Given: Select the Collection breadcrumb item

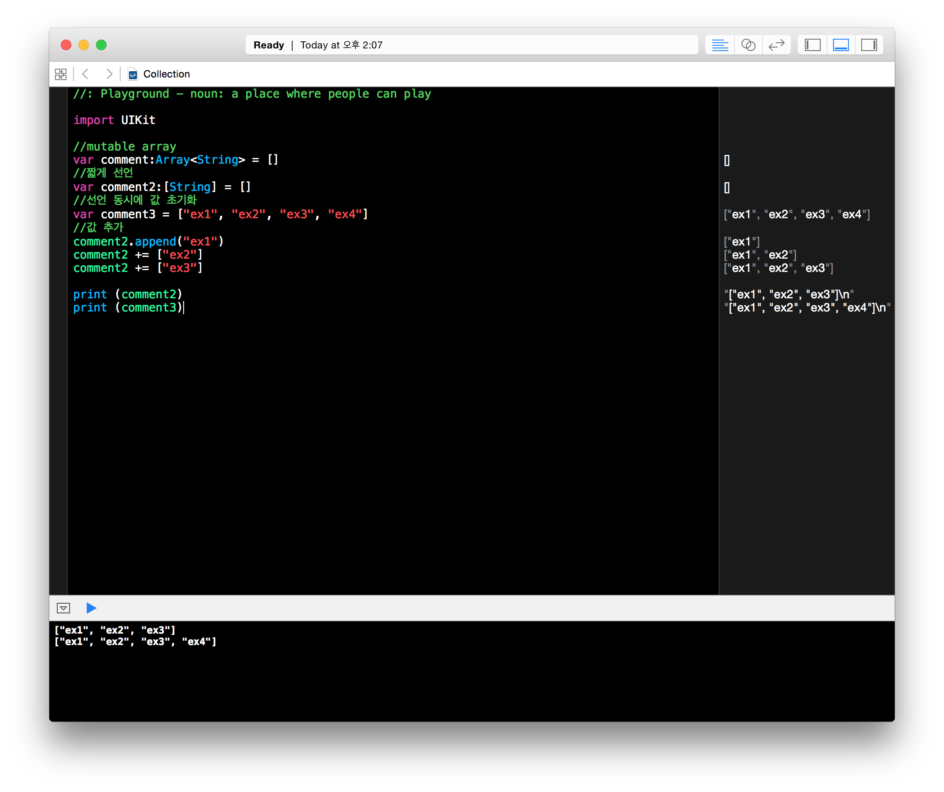Looking at the screenshot, I should (166, 74).
